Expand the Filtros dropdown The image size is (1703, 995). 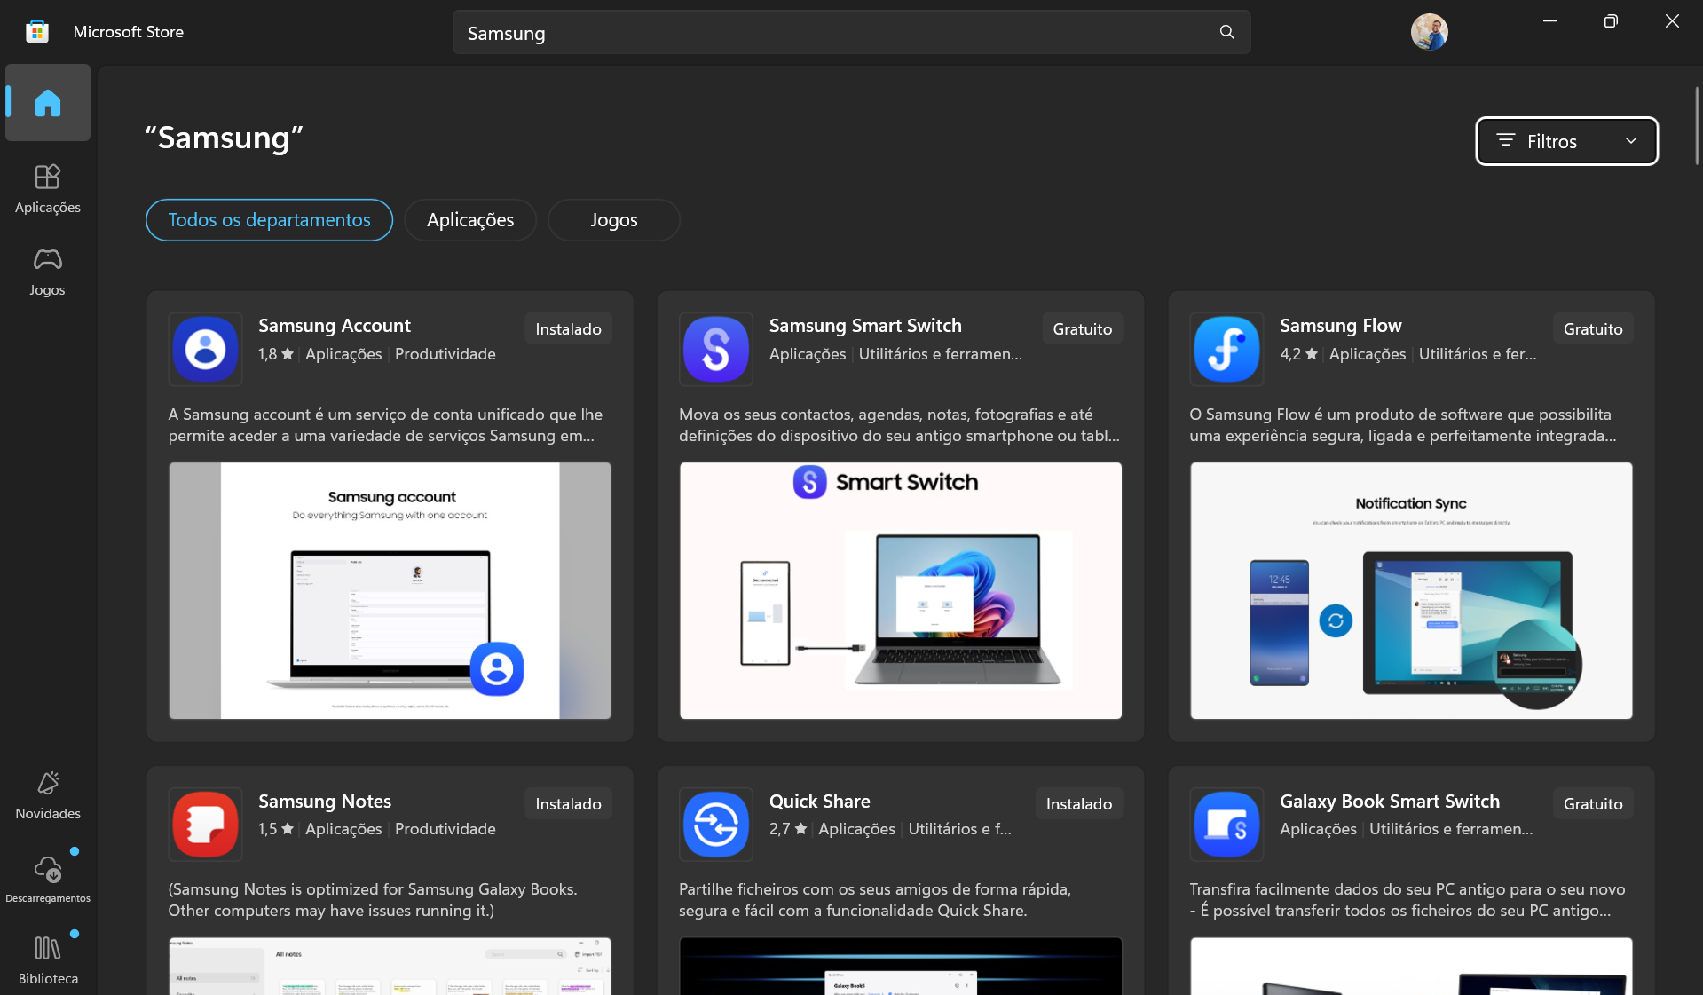1566,141
